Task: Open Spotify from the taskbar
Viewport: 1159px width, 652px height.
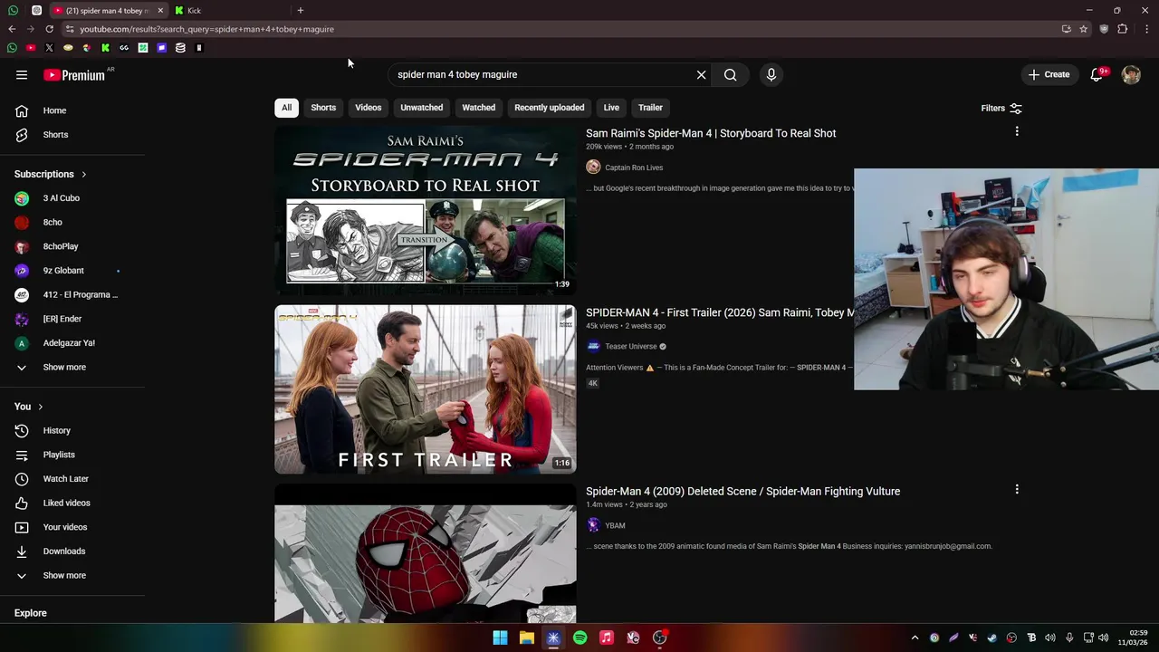Action: (x=580, y=638)
